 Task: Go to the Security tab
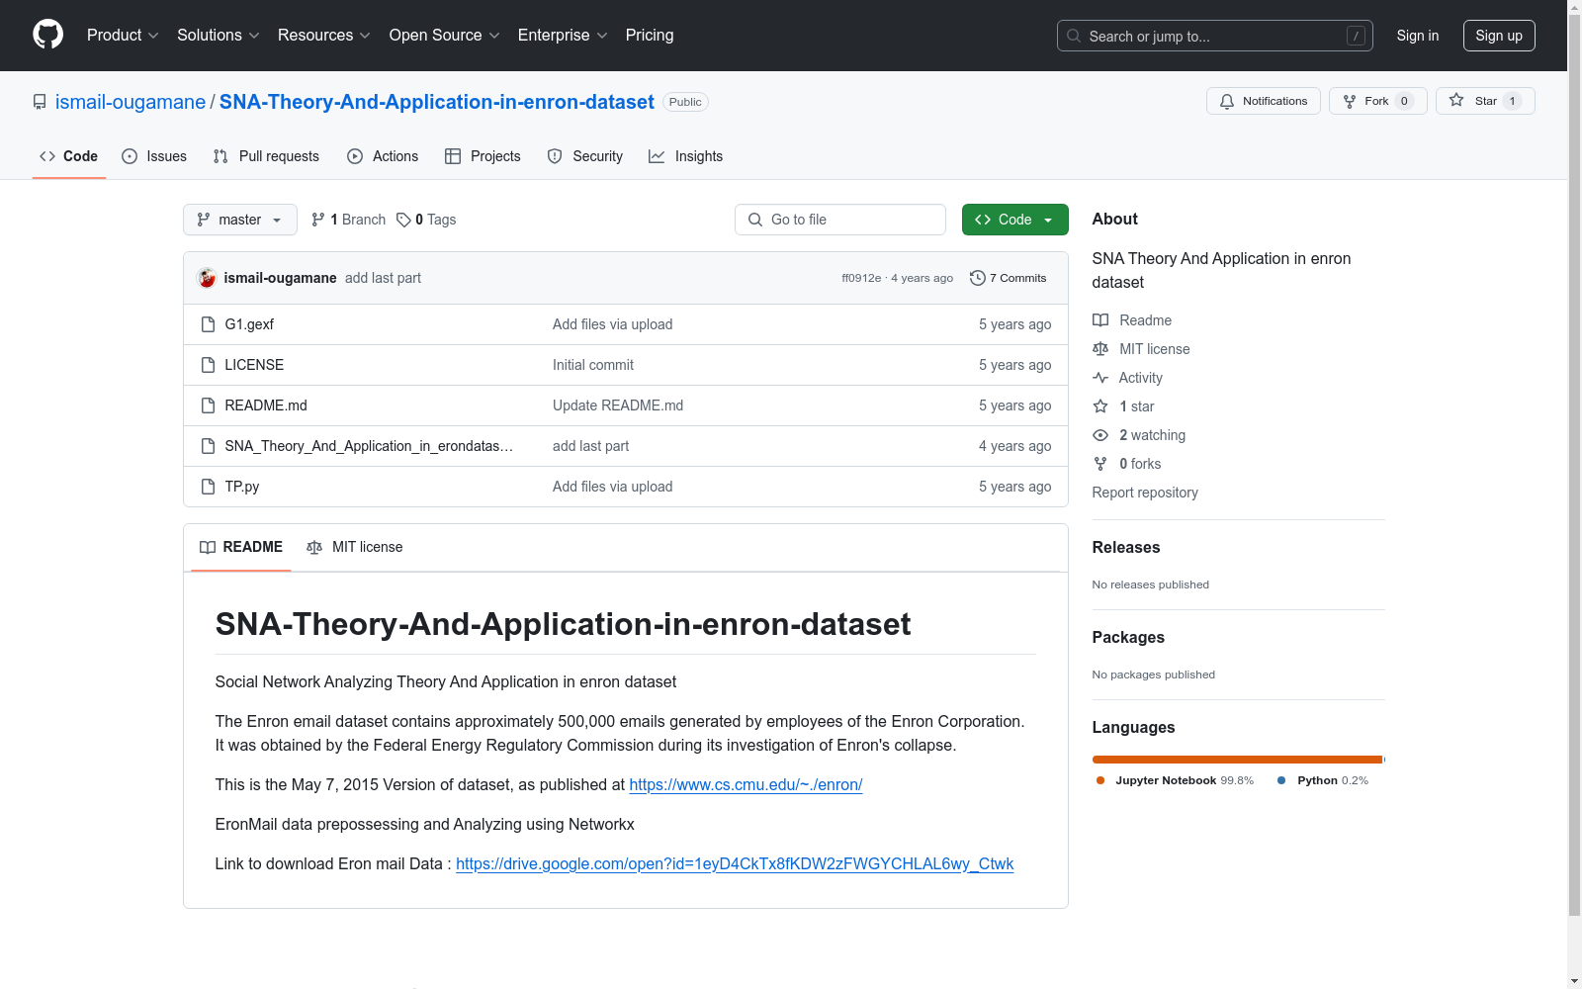tap(585, 156)
